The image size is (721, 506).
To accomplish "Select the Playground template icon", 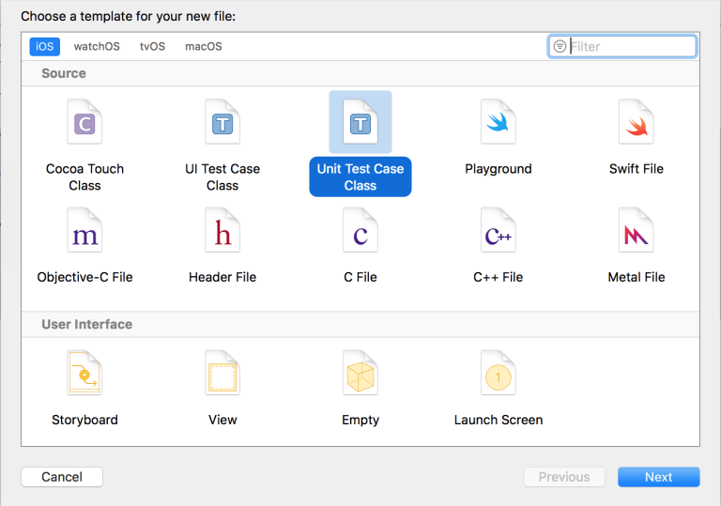I will (x=498, y=124).
